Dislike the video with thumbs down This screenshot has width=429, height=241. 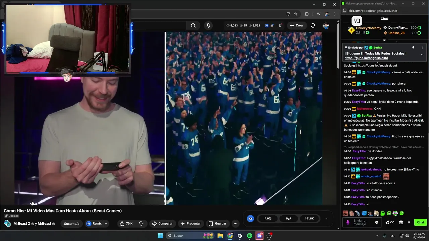141,224
